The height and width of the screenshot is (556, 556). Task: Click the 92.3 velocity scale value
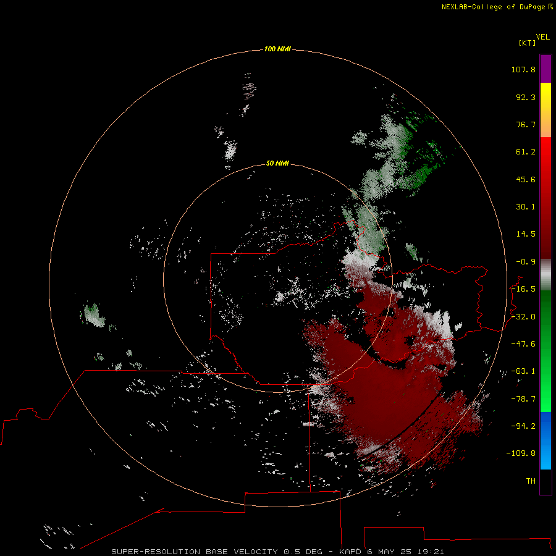(x=526, y=97)
